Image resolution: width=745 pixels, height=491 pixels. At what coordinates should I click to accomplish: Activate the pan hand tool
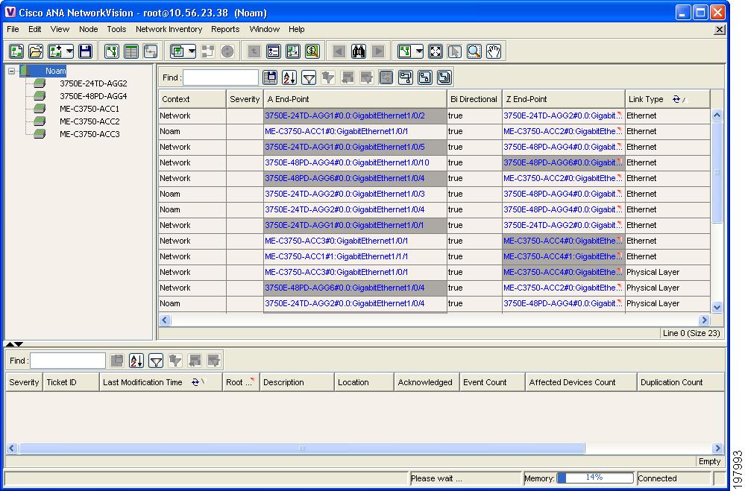[494, 51]
